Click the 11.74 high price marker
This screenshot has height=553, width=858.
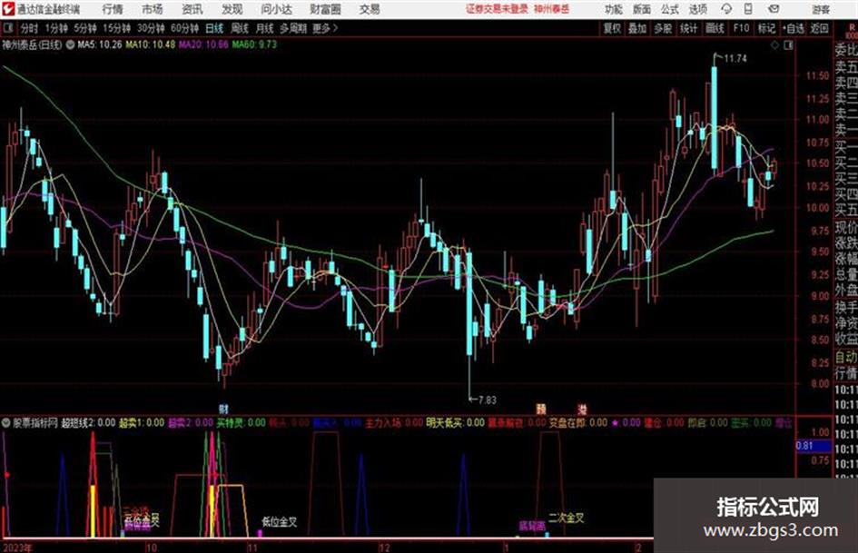[x=735, y=58]
